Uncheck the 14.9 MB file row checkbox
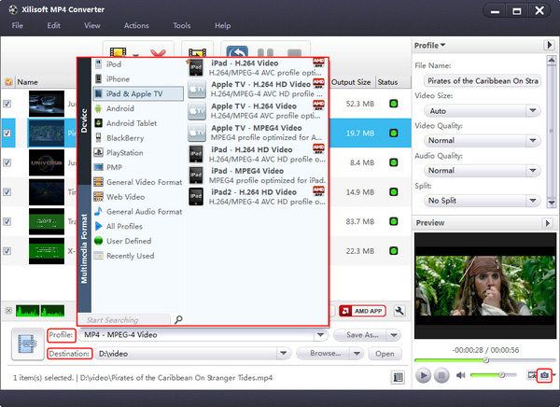 [7, 192]
